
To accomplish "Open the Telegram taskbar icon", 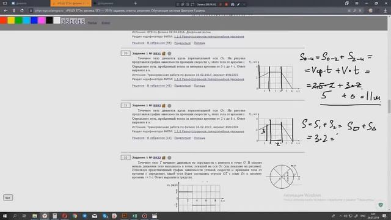I will coord(85,216).
